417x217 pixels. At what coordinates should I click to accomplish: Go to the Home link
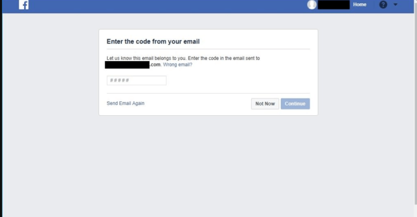[x=360, y=4]
